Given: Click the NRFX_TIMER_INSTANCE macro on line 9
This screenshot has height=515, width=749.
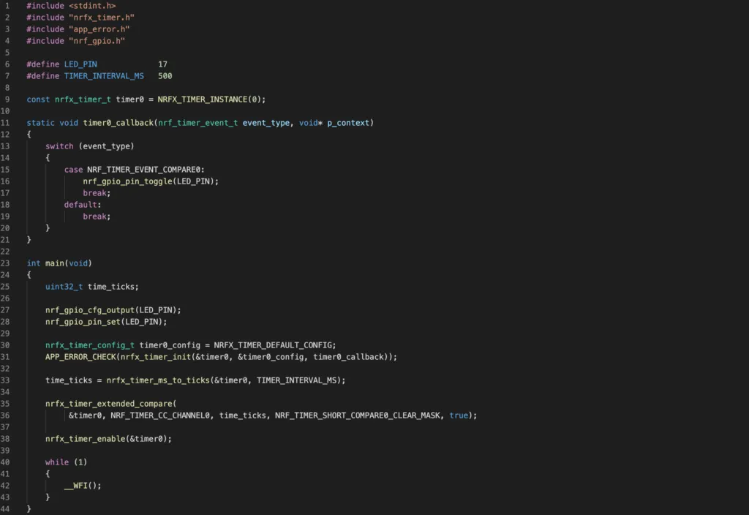Looking at the screenshot, I should 202,99.
